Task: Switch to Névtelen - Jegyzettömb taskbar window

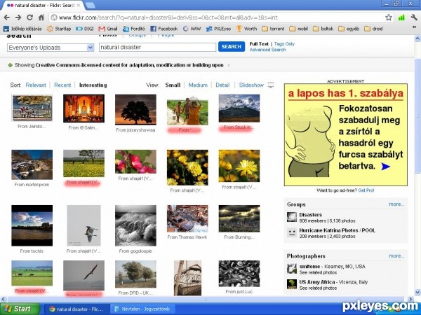Action: click(x=142, y=309)
